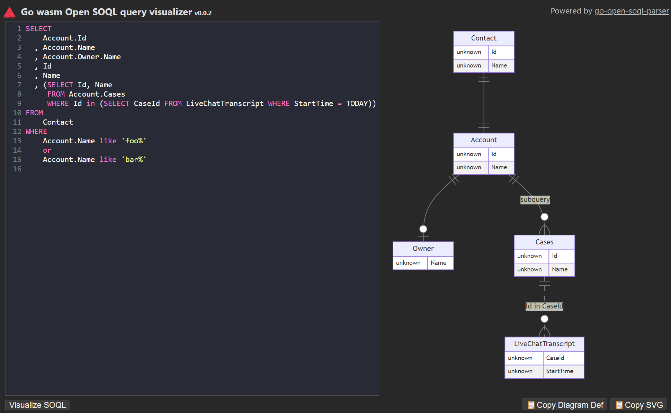
Task: Click the Visualize SOQL button
Action: 38,404
